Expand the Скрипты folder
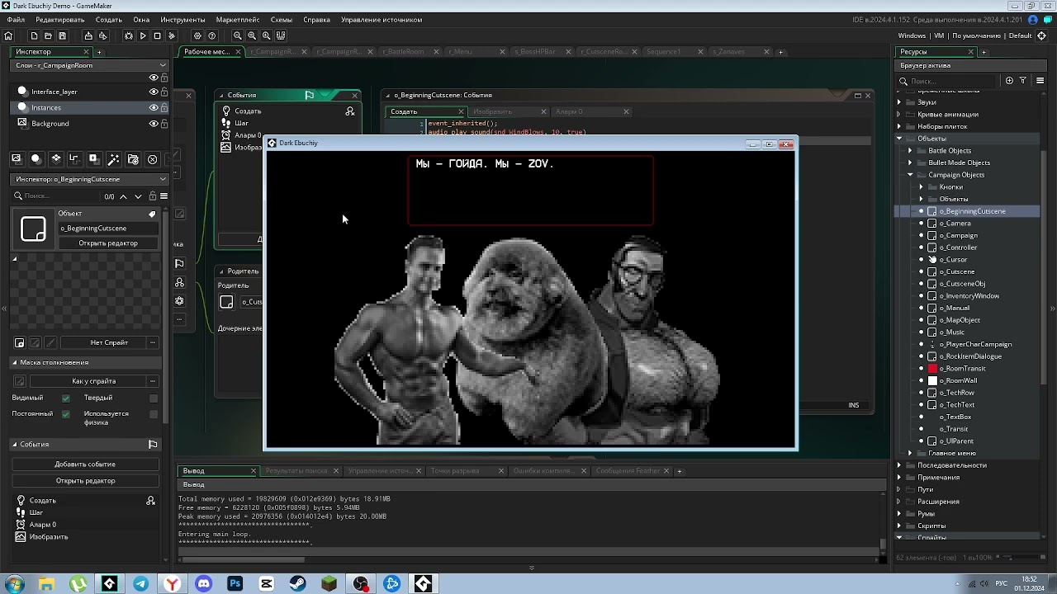This screenshot has height=594, width=1057. [899, 526]
